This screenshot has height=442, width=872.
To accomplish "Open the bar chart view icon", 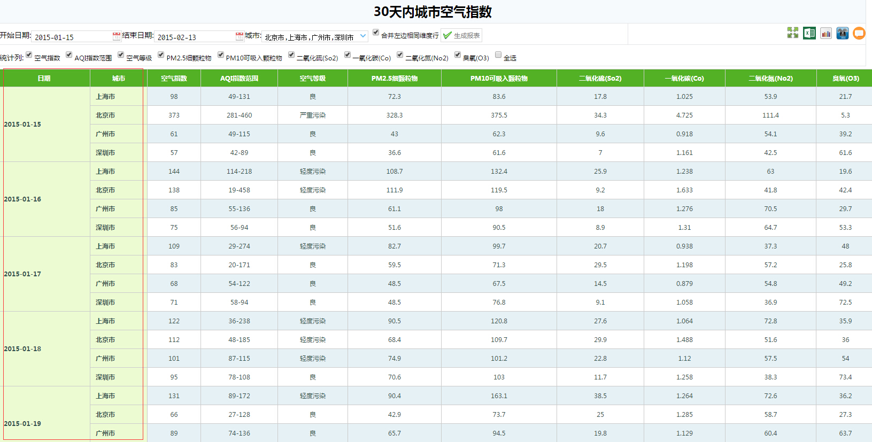I will (x=826, y=33).
